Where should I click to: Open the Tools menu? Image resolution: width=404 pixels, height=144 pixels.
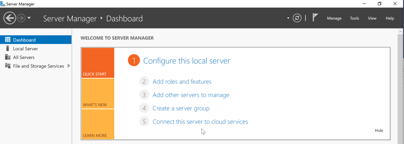pyautogui.click(x=354, y=18)
